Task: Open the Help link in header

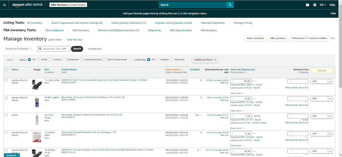Action: pos(332,5)
